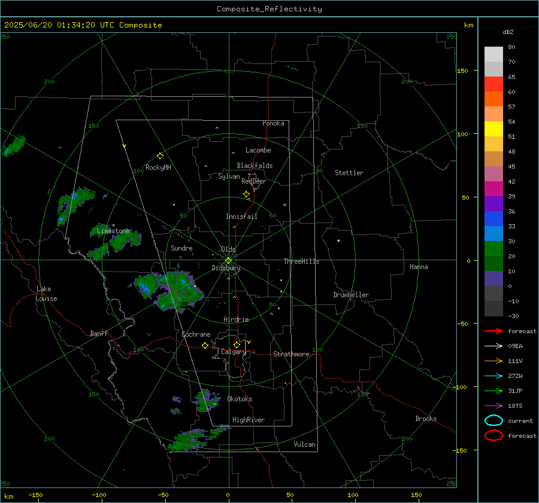The width and height of the screenshot is (539, 503).
Task: Click the Olds label on map
Action: (x=228, y=249)
